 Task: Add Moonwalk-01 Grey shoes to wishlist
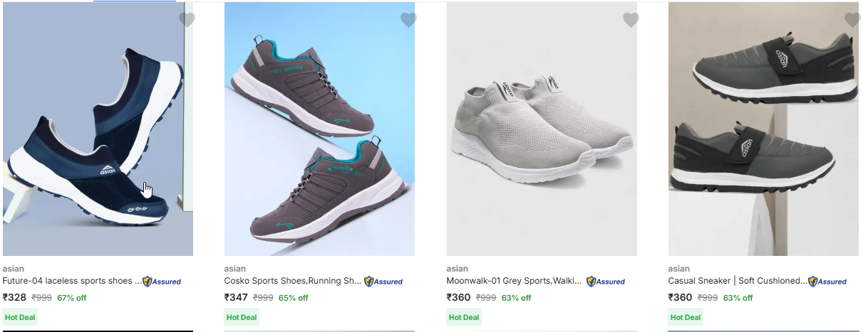(631, 20)
